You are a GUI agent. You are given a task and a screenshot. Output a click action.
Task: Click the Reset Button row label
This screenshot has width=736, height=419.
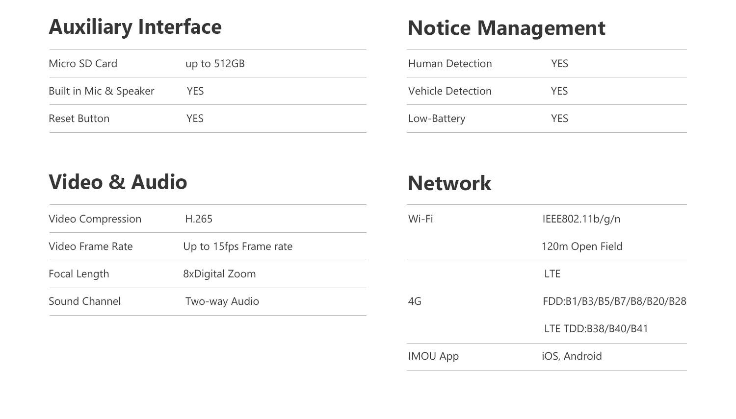tap(79, 119)
